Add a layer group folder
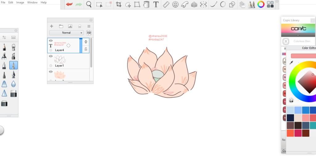The width and height of the screenshot is (316, 156). 61,26
